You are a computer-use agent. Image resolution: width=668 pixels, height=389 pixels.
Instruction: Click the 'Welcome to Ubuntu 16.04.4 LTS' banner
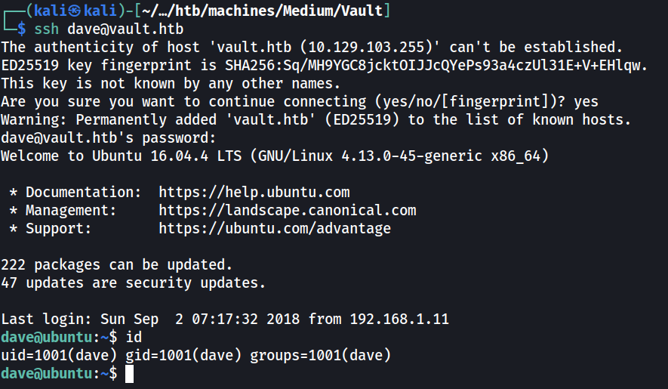[121, 156]
